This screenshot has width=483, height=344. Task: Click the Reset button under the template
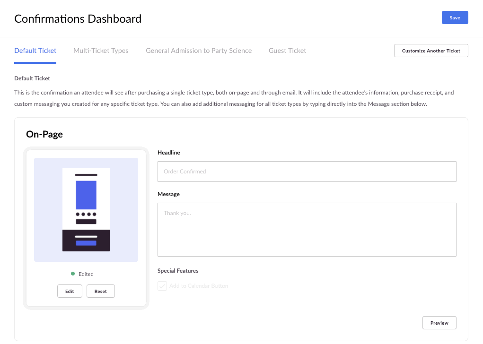coord(101,291)
